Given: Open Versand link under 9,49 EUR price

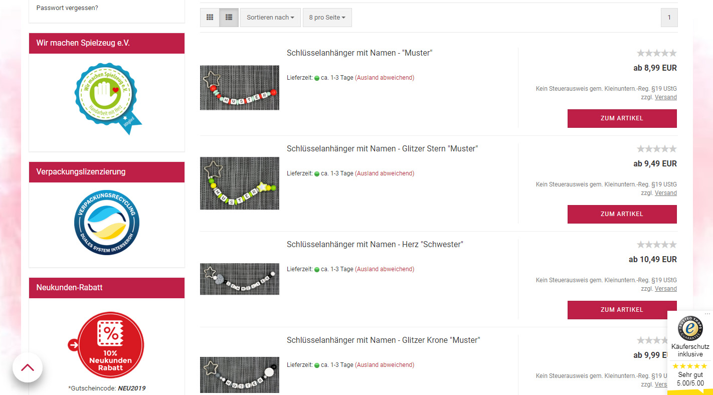Looking at the screenshot, I should (x=666, y=193).
